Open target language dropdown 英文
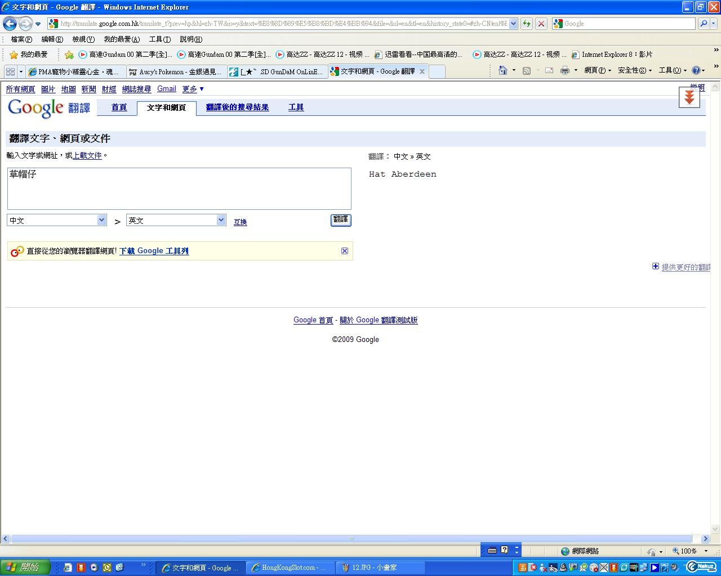Screen dimensions: 721x576 click(176, 220)
